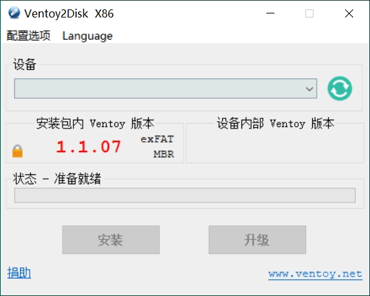Close the Ventoy2Disk window
Viewport: 370px width, 296px height.
348,13
